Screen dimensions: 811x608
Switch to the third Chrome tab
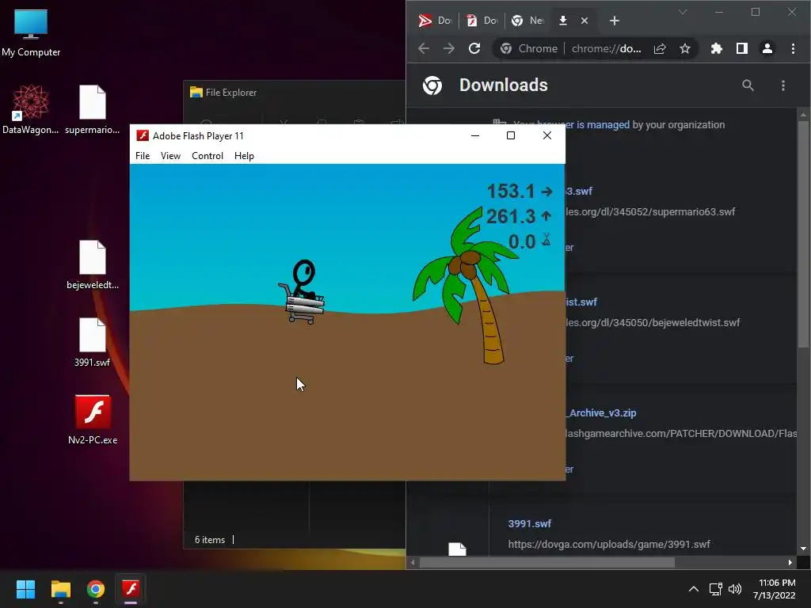(527, 20)
